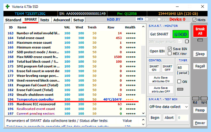211x132 pixels.
Task: Toggle the grayed checked IBM super smart checkbox
Action: click(x=180, y=42)
